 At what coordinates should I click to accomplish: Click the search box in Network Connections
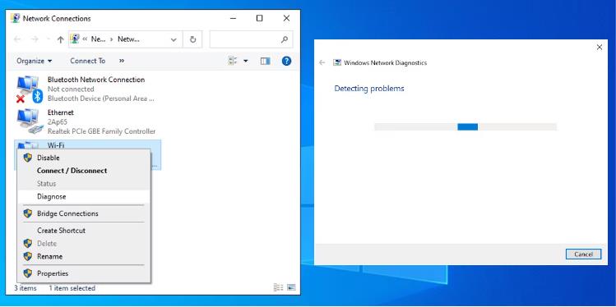251,39
